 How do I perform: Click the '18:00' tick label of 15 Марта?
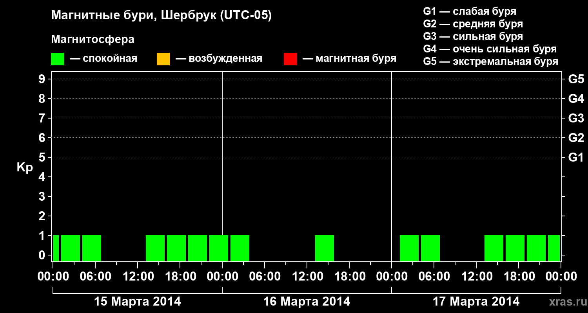pos(180,277)
